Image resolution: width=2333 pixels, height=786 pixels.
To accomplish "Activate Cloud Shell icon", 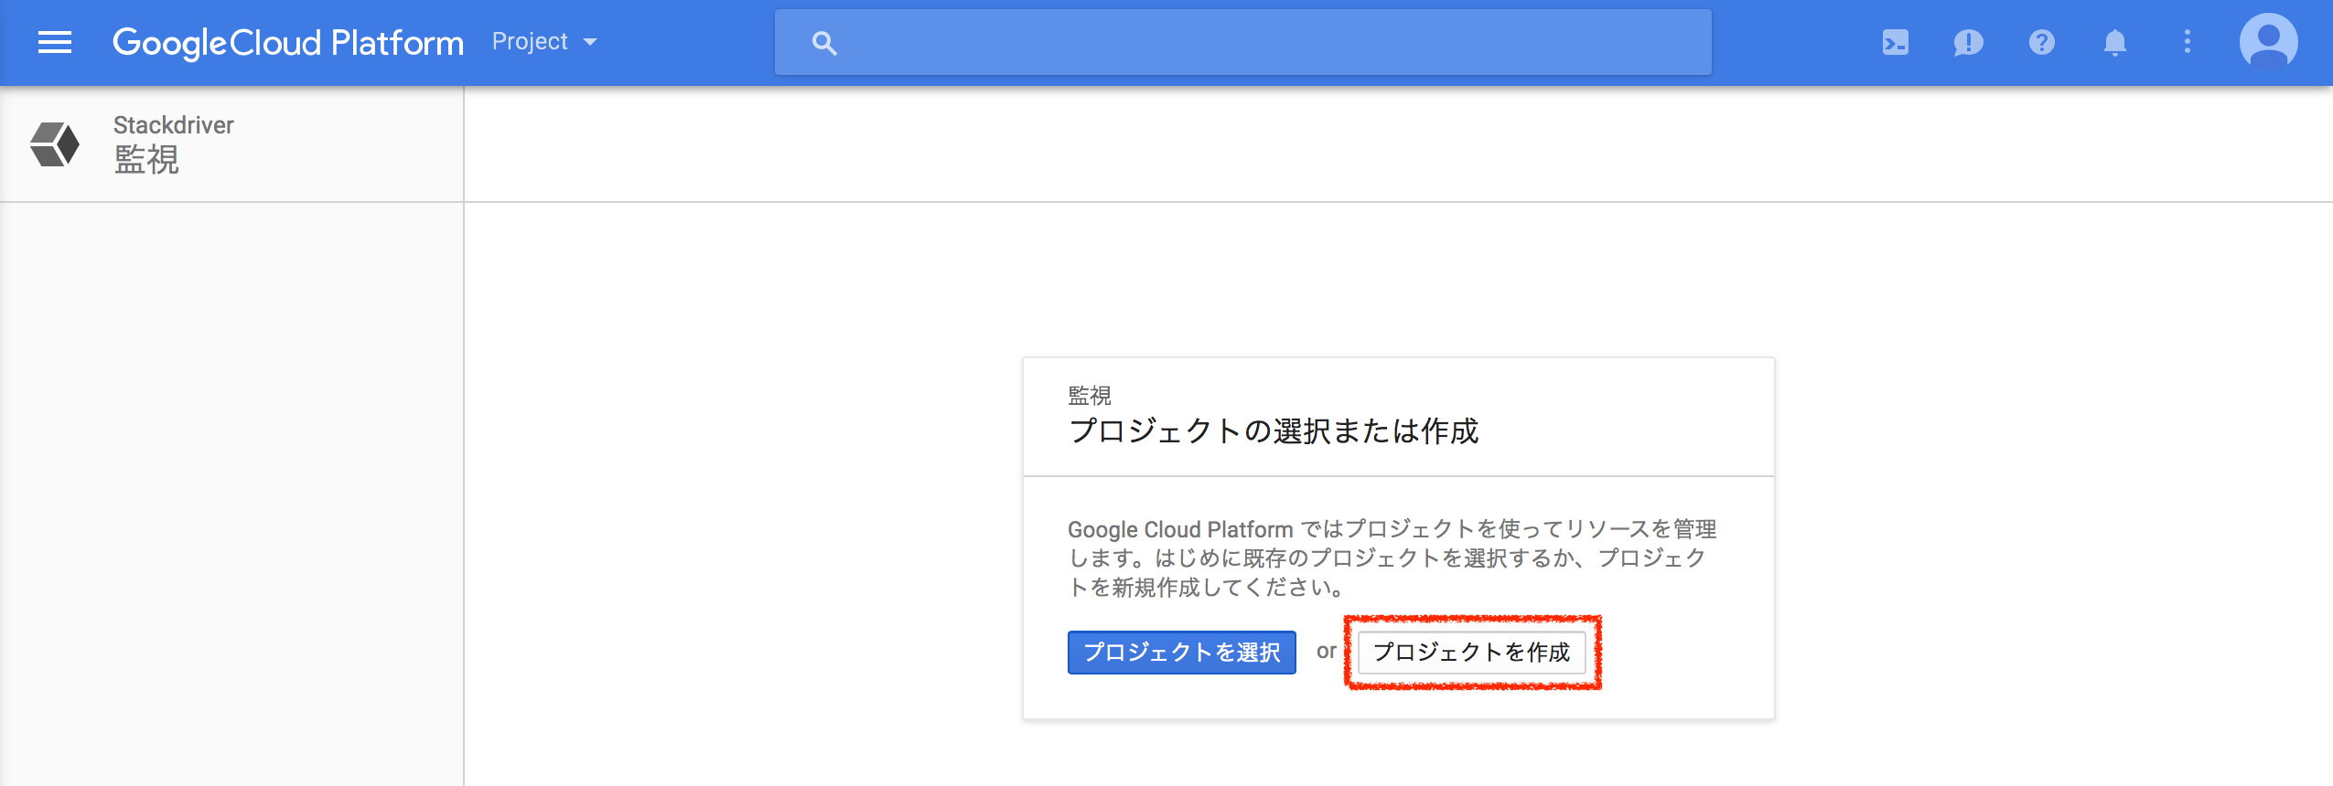I will (1896, 42).
